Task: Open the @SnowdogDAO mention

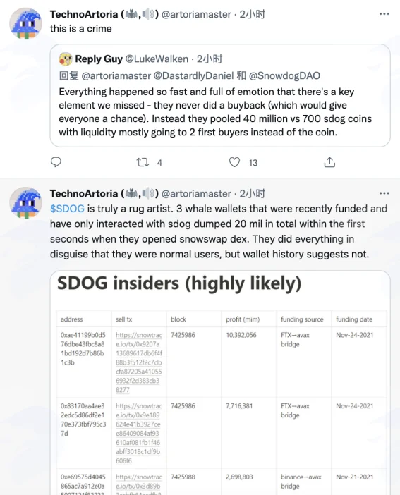Action: pyautogui.click(x=284, y=75)
